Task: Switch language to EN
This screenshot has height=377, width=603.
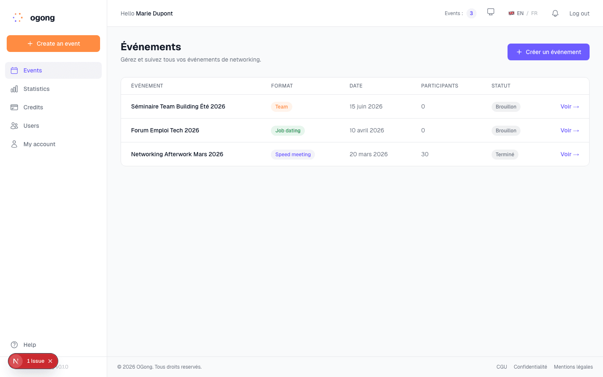Action: pos(520,13)
